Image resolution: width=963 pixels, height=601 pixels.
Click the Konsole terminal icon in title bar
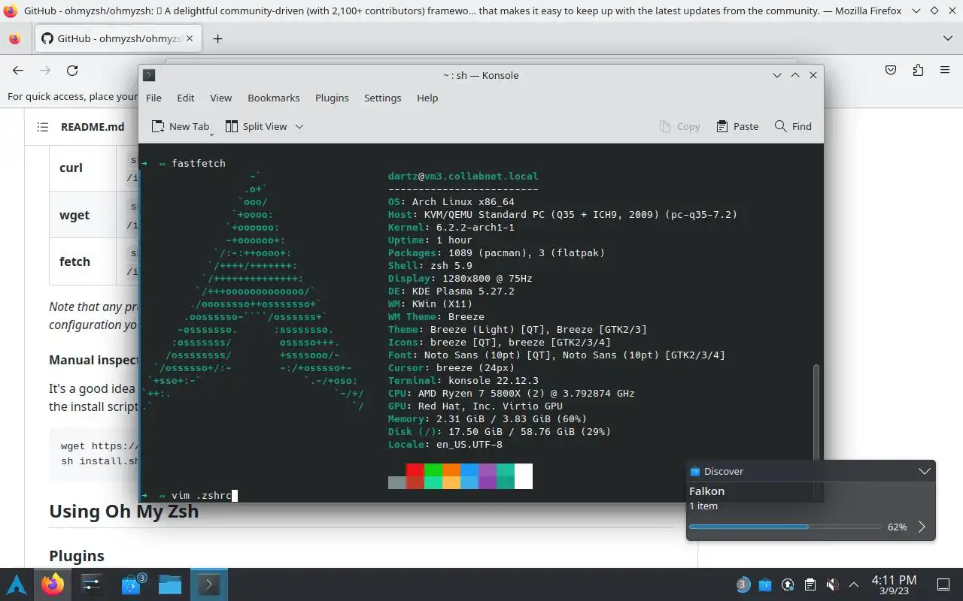pyautogui.click(x=149, y=75)
